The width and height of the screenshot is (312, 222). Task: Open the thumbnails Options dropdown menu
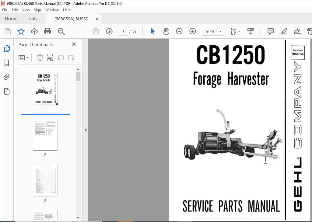[x=23, y=58]
